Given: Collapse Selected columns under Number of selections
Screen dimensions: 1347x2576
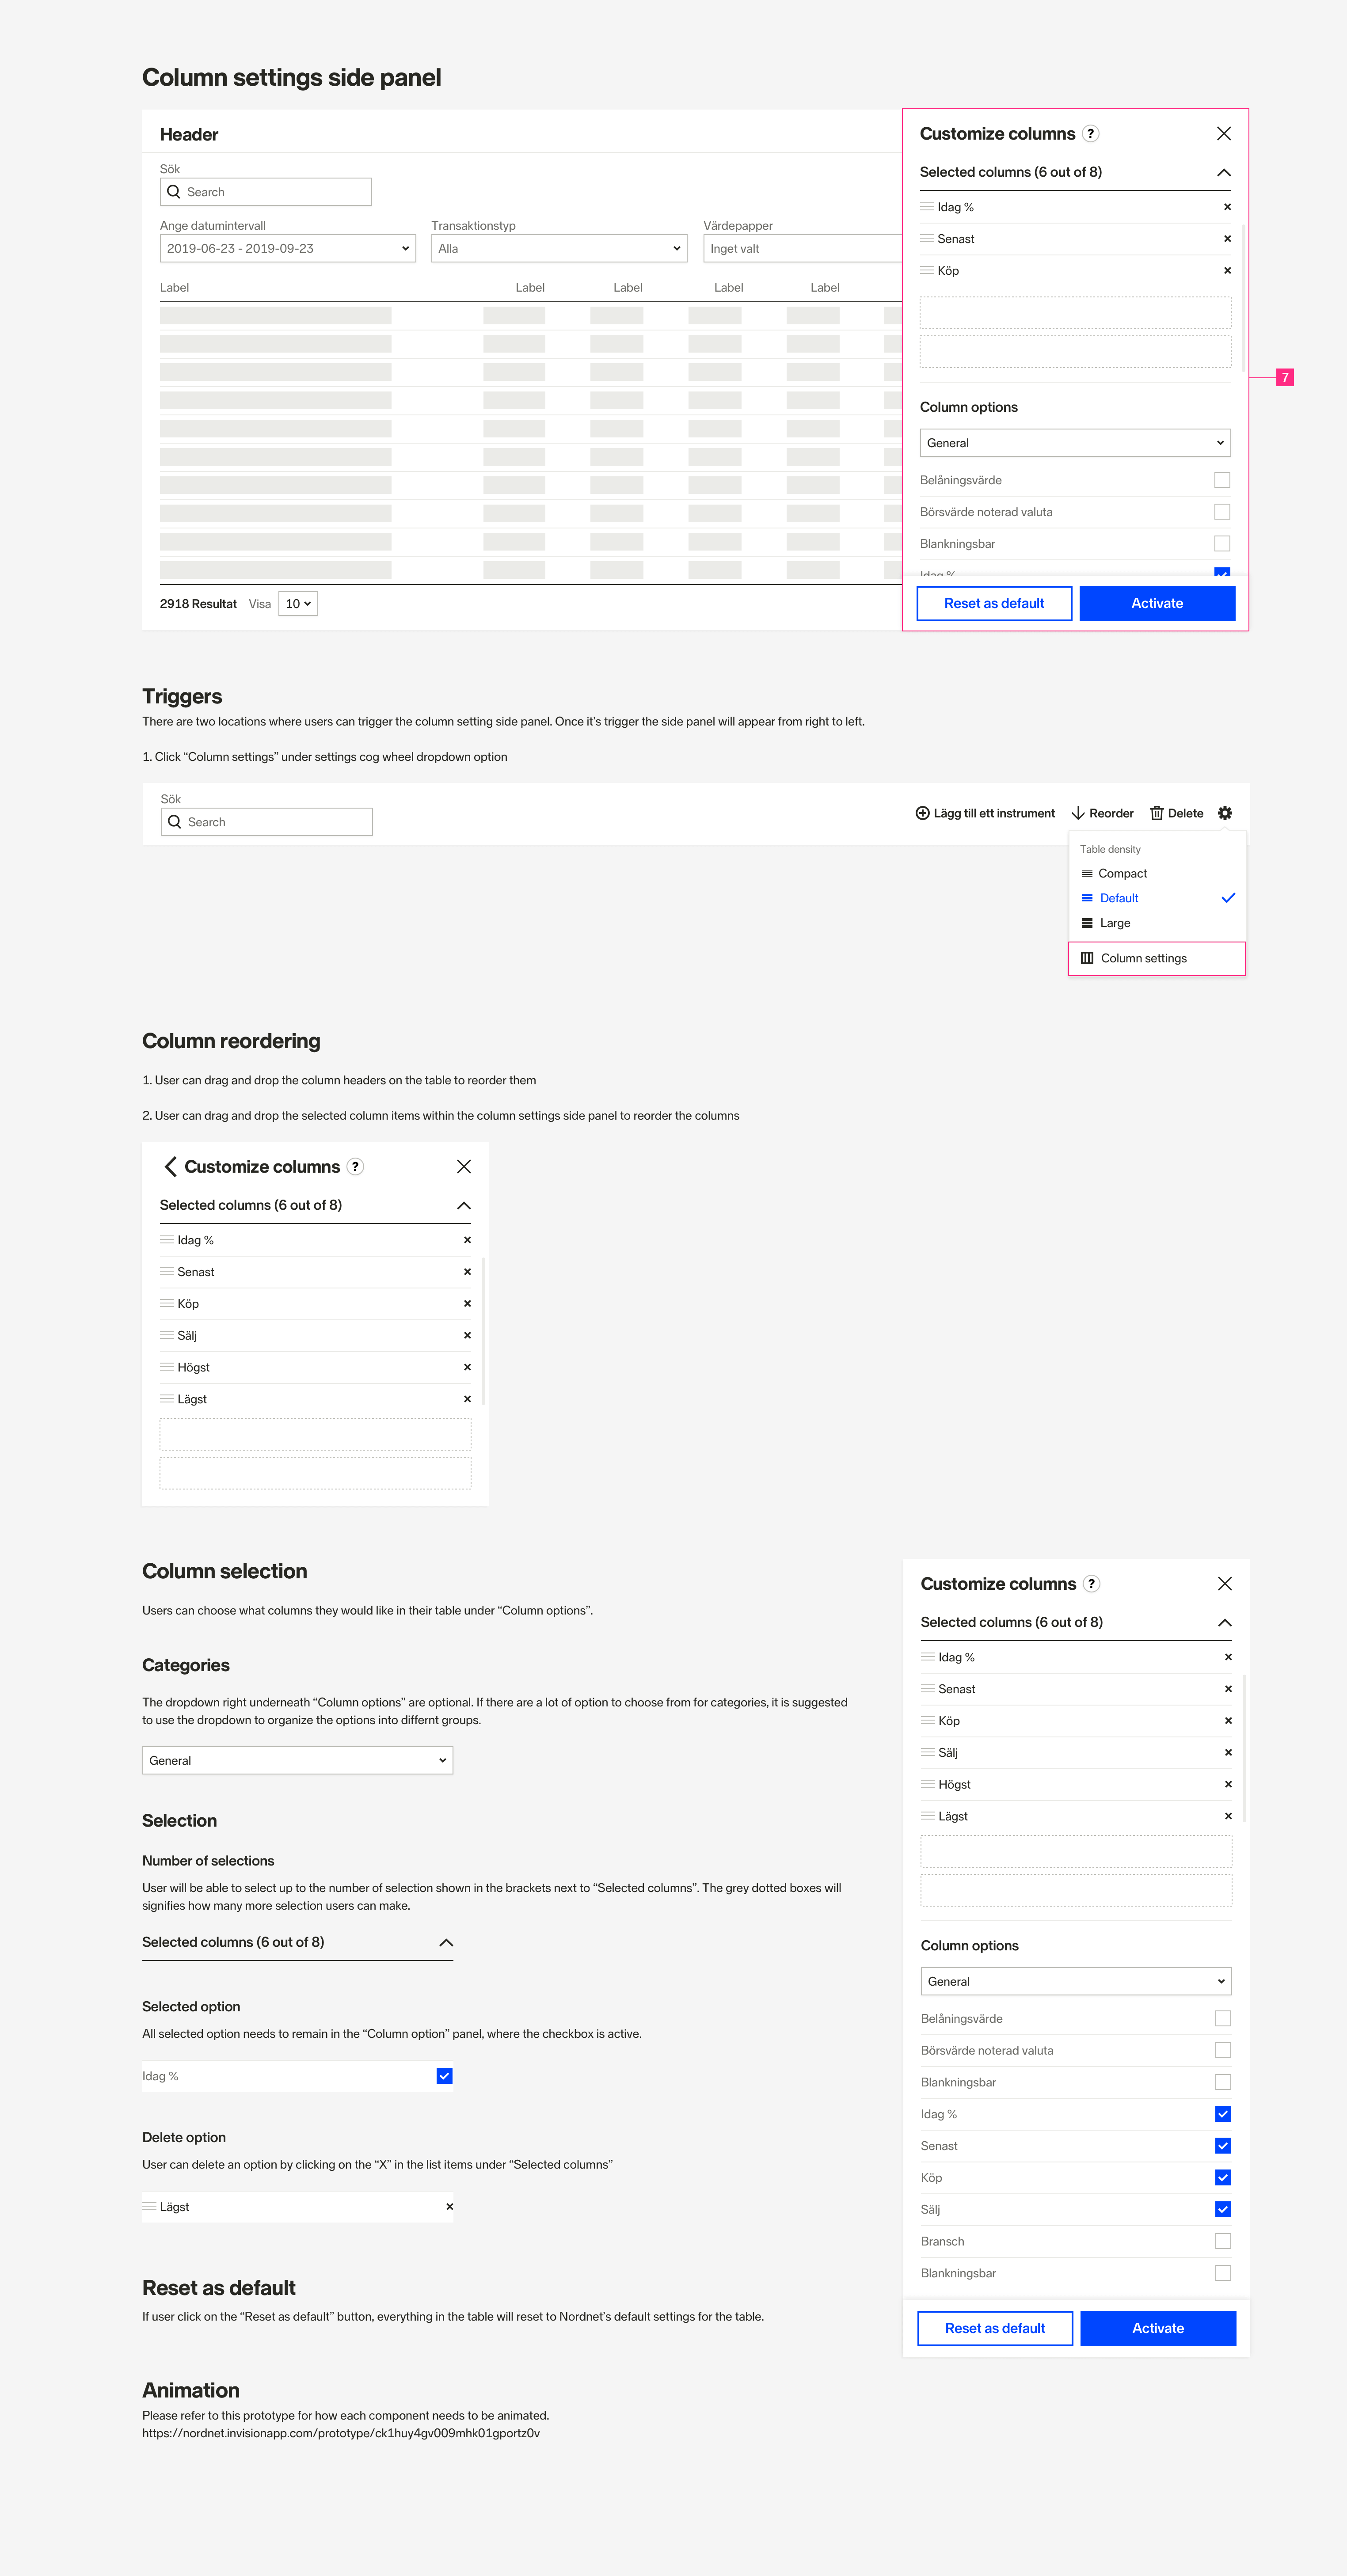Looking at the screenshot, I should [x=446, y=1943].
